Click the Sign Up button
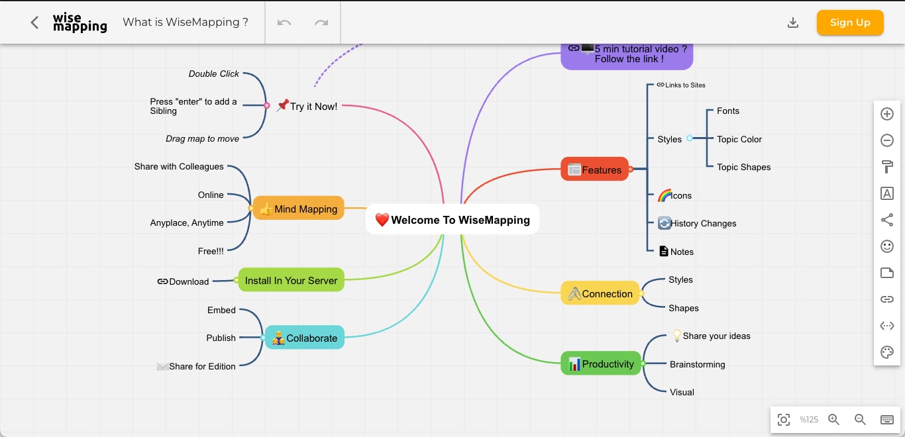The width and height of the screenshot is (905, 437). point(850,23)
